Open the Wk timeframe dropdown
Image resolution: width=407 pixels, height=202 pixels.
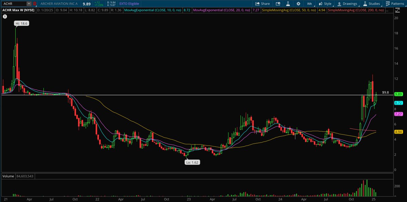[x=309, y=4]
